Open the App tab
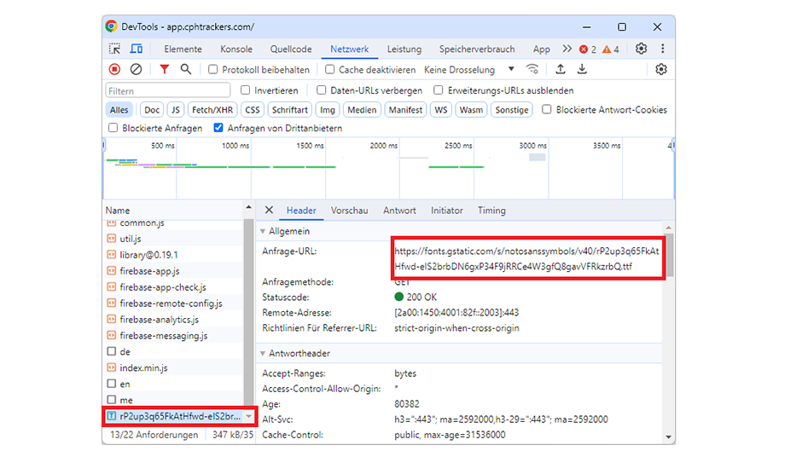This screenshot has width=802, height=451. (x=541, y=49)
